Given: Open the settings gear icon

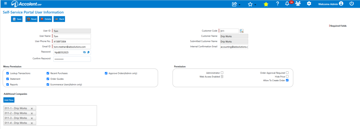Looking at the screenshot, I should pyautogui.click(x=309, y=4).
